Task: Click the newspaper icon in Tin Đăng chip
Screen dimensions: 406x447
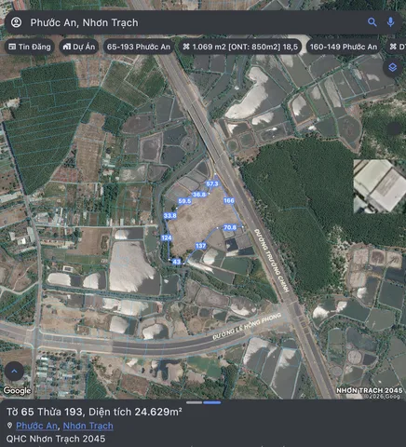Action: [x=12, y=47]
